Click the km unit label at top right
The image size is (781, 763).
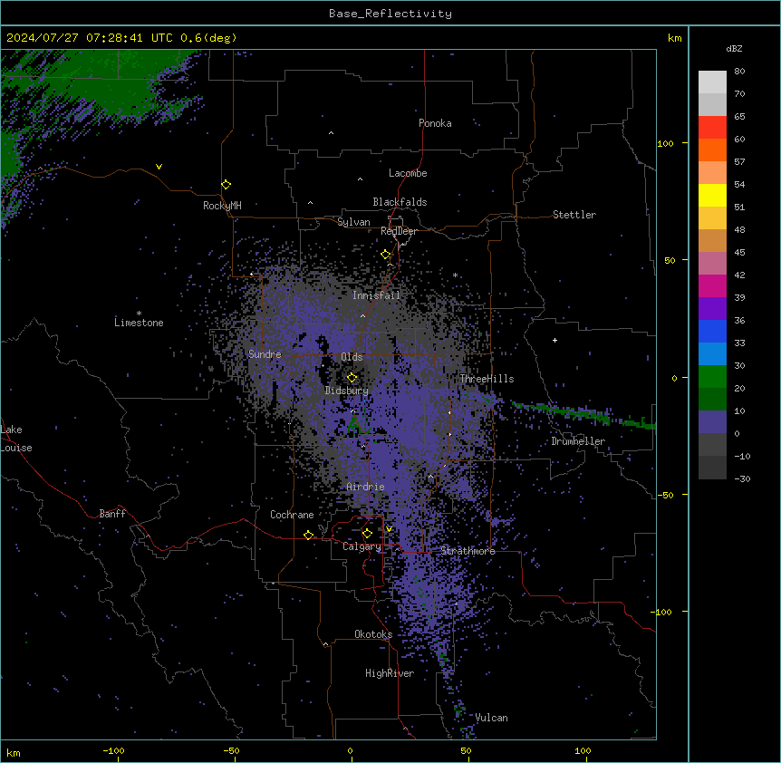[674, 38]
